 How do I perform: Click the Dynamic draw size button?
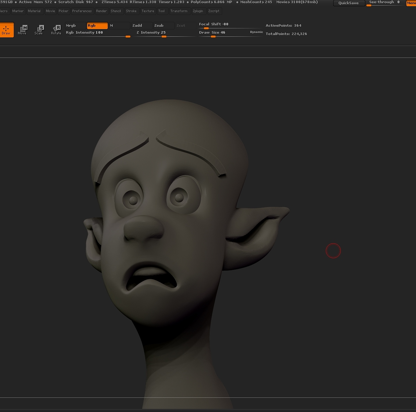click(257, 32)
